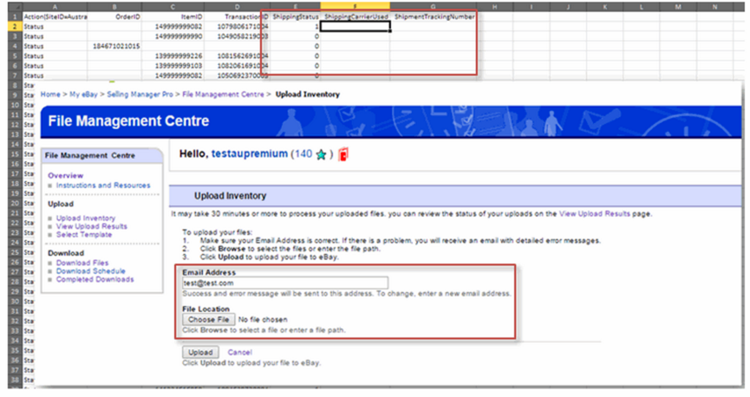Open the Overview sidebar link
The height and width of the screenshot is (397, 750).
click(66, 176)
